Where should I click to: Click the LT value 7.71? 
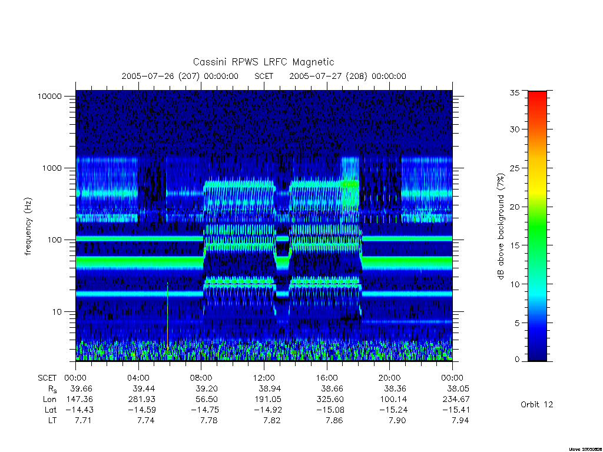(83, 420)
